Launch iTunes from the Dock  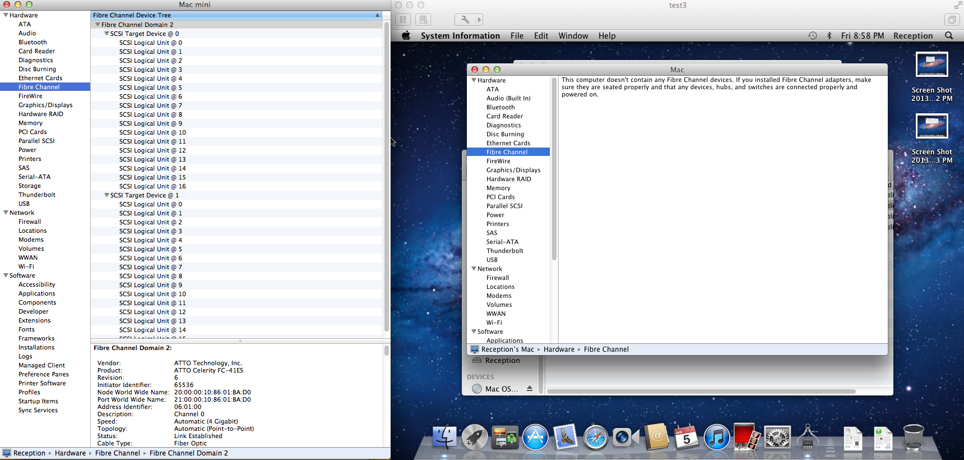pyautogui.click(x=716, y=437)
